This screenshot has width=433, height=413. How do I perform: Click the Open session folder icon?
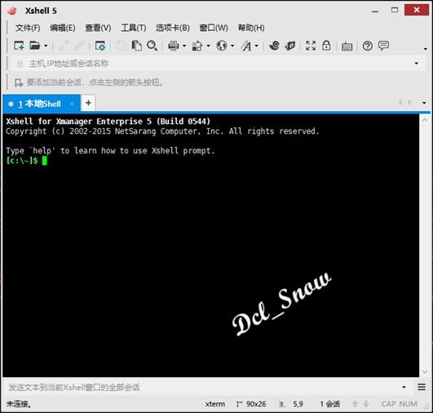coord(35,46)
